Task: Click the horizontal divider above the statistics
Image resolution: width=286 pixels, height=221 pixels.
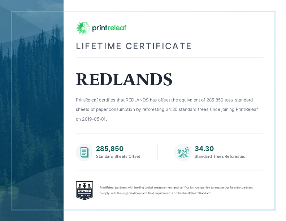Action: coord(169,134)
